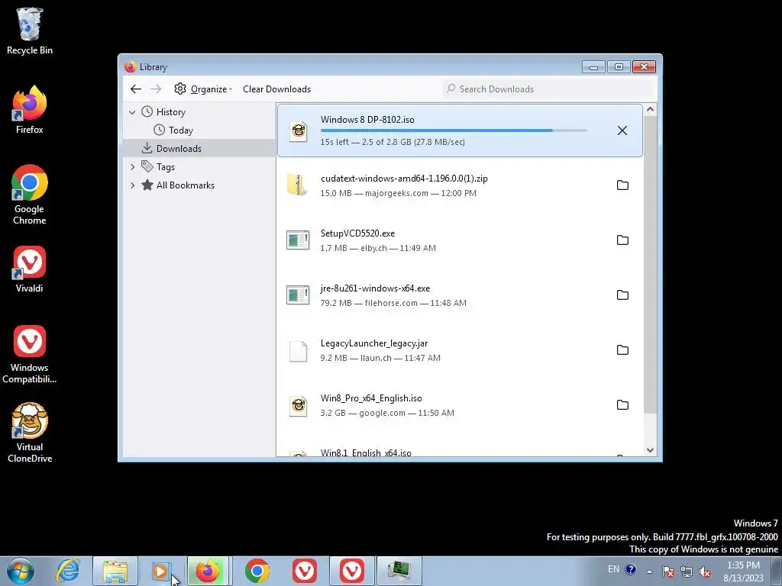Select Today under History
782x586 pixels.
180,130
